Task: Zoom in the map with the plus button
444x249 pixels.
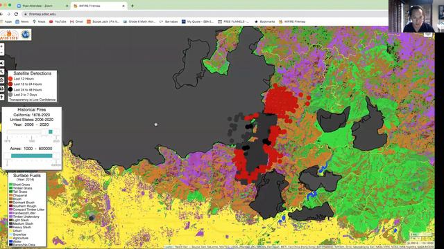Action: (x=1, y=46)
